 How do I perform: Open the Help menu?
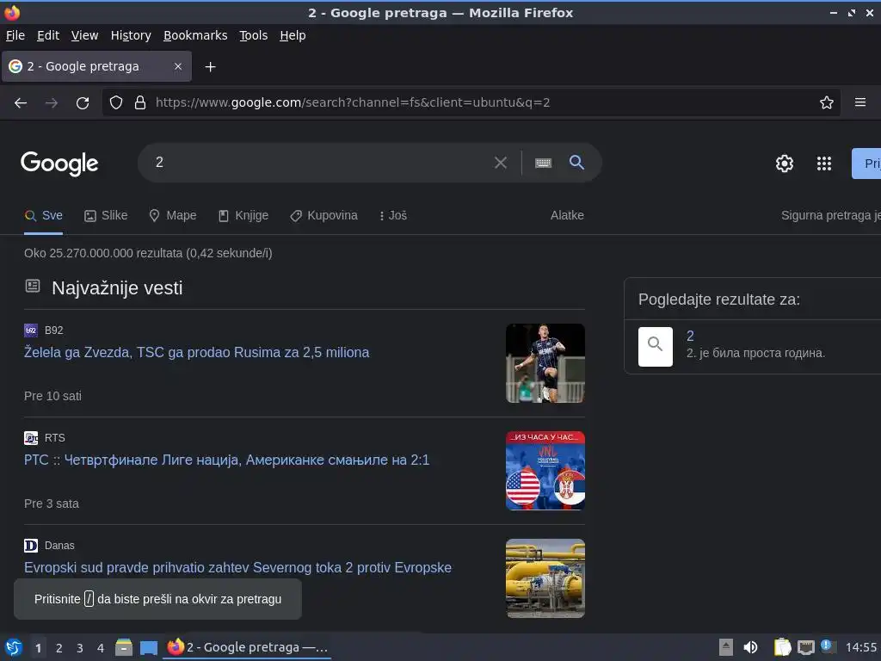click(293, 35)
